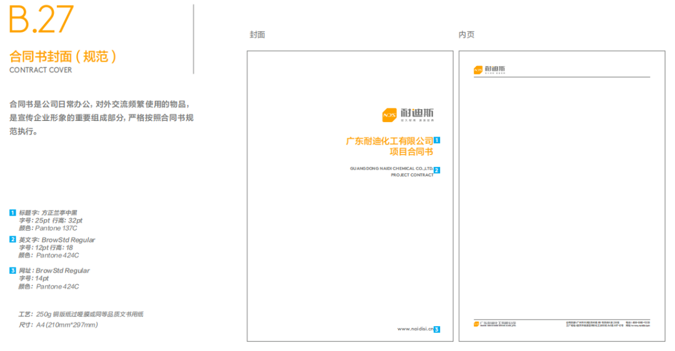The width and height of the screenshot is (675, 351).
Task: Click the 项目合同书 title line
Action: (x=411, y=151)
